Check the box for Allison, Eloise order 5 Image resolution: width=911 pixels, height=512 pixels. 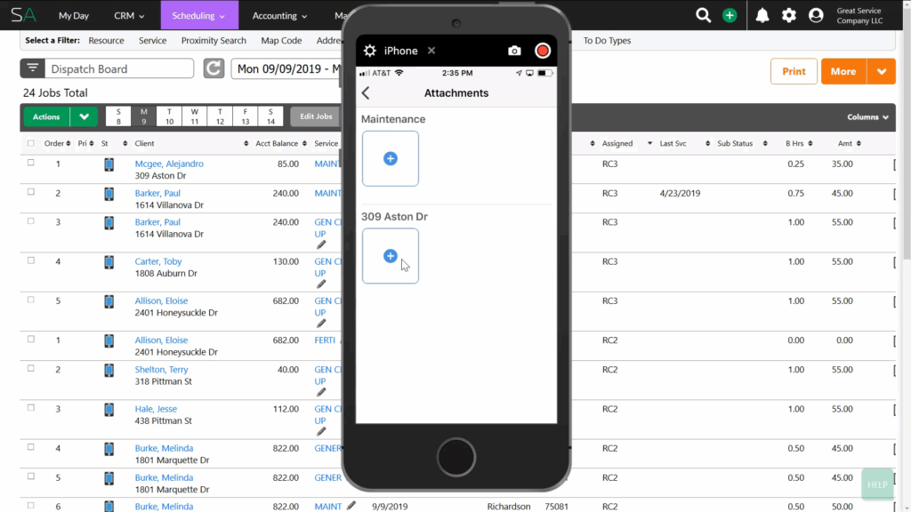pos(31,300)
